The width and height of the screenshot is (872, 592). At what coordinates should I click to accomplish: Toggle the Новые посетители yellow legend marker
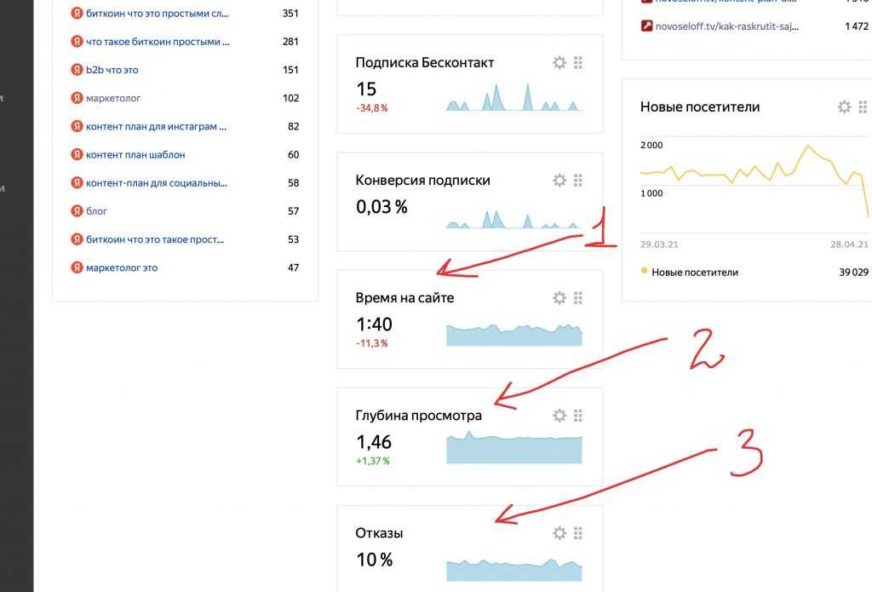click(x=644, y=272)
